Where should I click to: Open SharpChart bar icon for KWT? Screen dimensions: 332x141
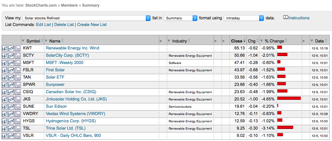point(5,48)
